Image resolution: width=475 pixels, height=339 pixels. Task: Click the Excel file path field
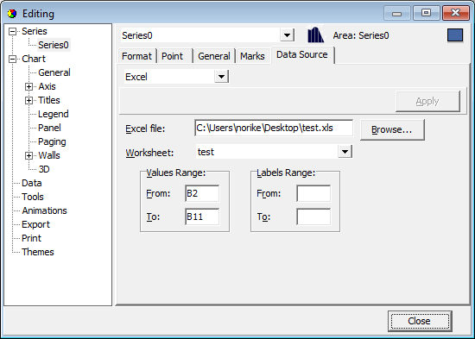point(274,128)
